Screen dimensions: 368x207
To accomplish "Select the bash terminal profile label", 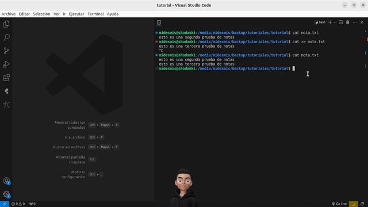I will 320,22.
